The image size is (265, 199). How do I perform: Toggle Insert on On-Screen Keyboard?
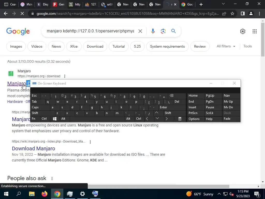[x=196, y=107]
